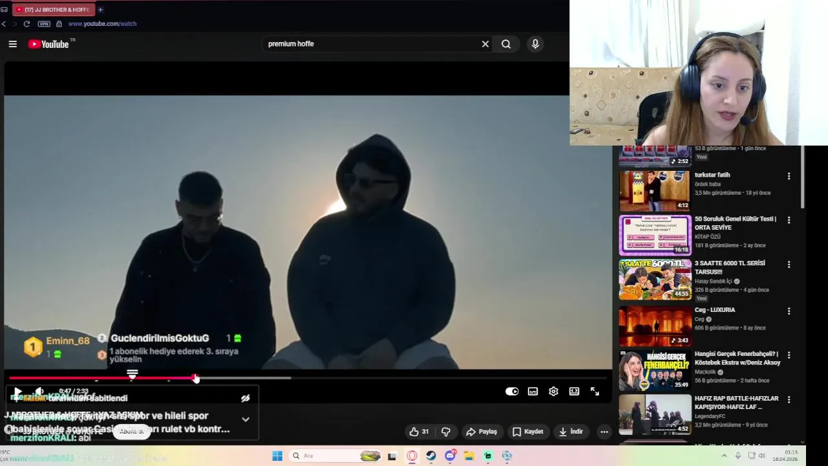
Task: Open 'turkstar fatih' video thumbnail
Action: tap(655, 191)
